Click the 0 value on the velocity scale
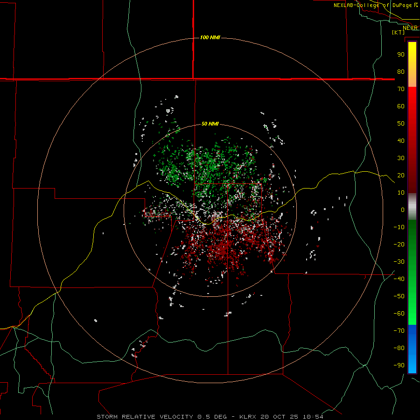The width and height of the screenshot is (420, 420). pyautogui.click(x=403, y=210)
